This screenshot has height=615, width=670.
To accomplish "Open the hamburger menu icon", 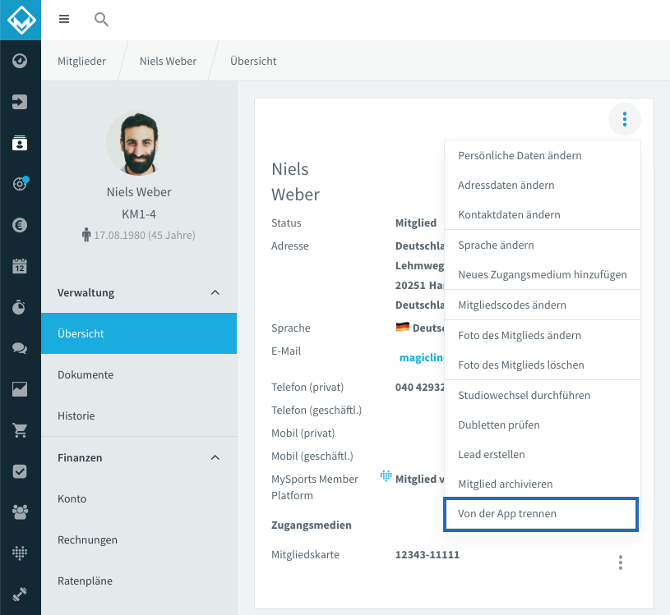I will (64, 19).
